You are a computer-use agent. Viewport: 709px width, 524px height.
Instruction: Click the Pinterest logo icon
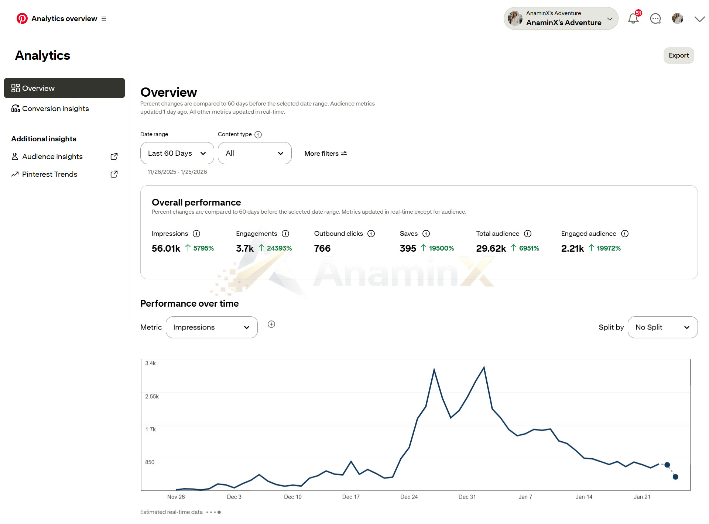[22, 18]
